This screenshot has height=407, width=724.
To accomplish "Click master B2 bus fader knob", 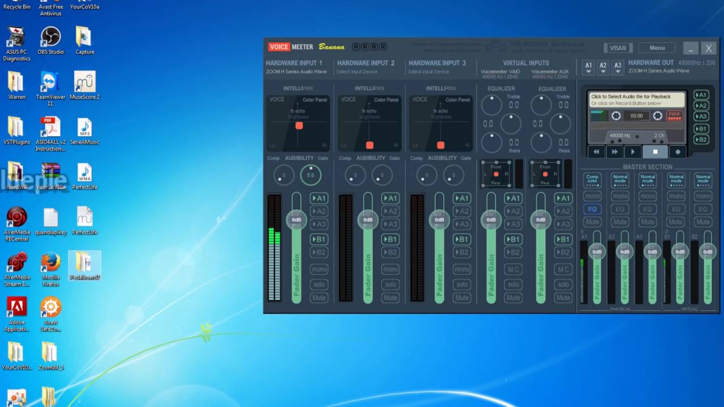I will click(708, 252).
